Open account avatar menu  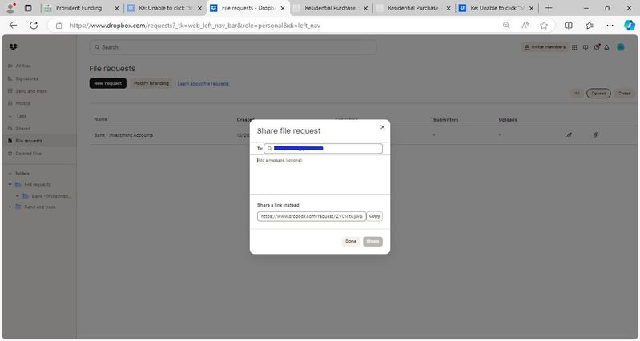[x=621, y=47]
